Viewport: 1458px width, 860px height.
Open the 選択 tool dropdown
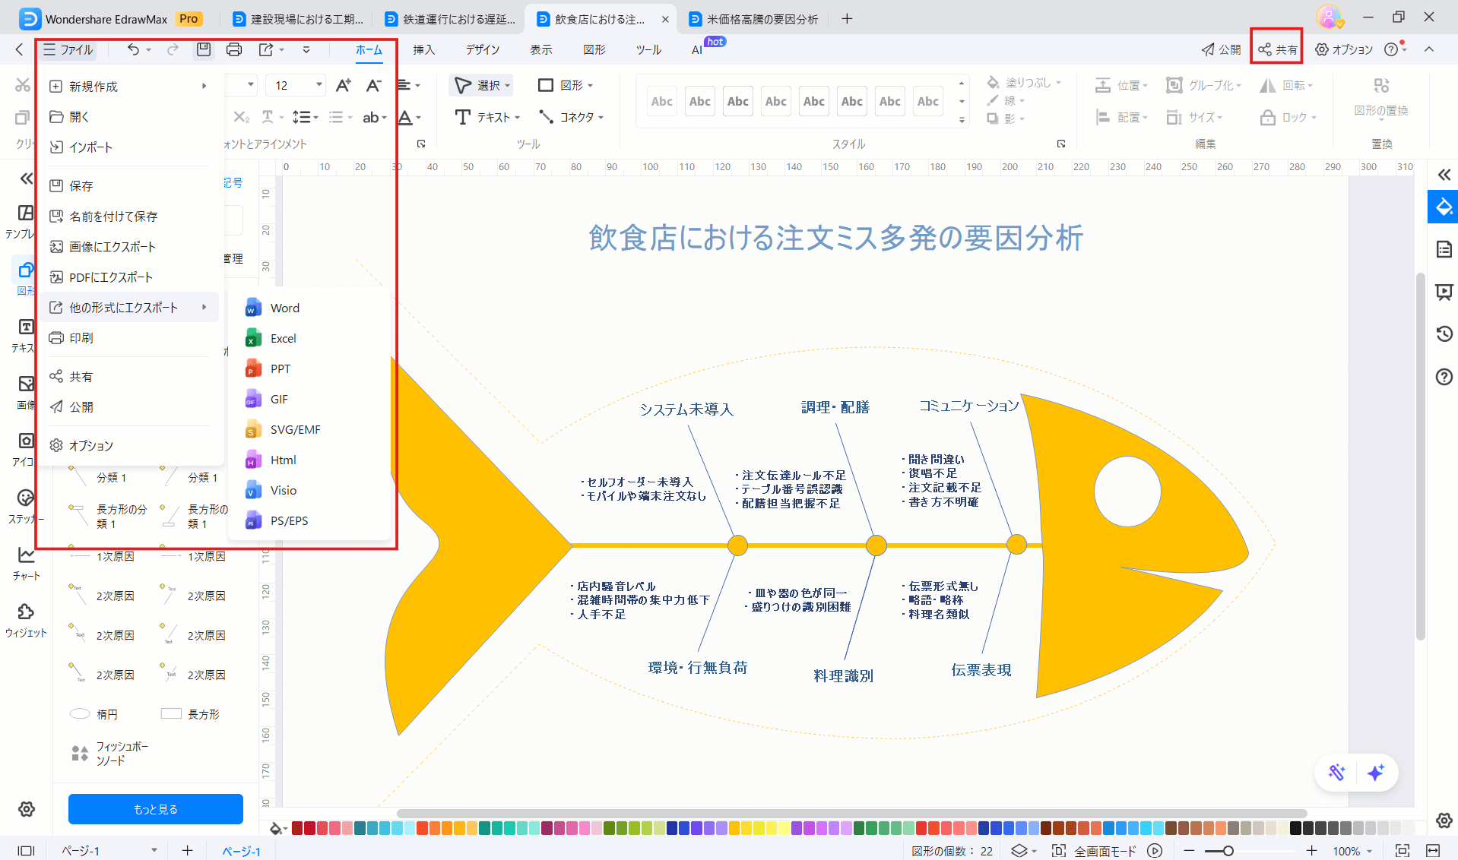pos(507,86)
